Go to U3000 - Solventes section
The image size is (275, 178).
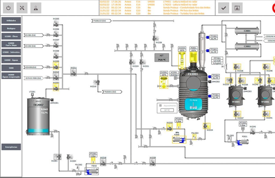[x=11, y=52]
